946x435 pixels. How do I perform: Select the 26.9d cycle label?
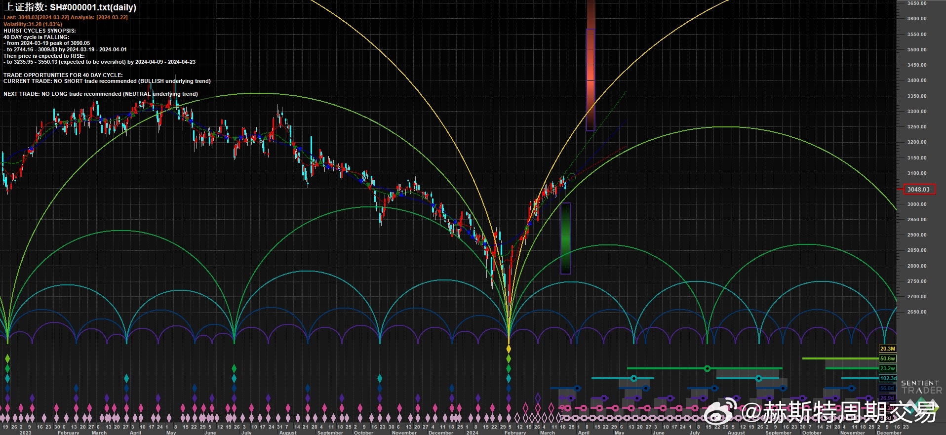[x=887, y=398]
